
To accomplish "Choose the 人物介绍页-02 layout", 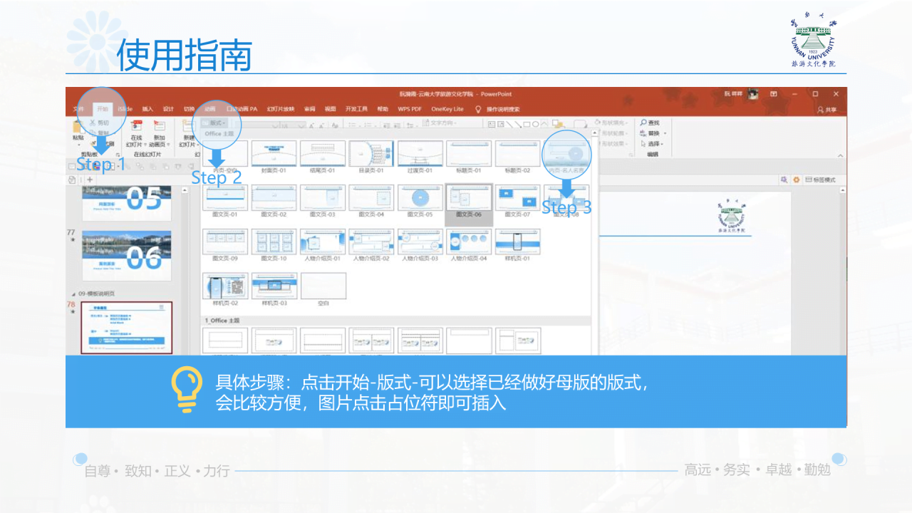I will (371, 245).
